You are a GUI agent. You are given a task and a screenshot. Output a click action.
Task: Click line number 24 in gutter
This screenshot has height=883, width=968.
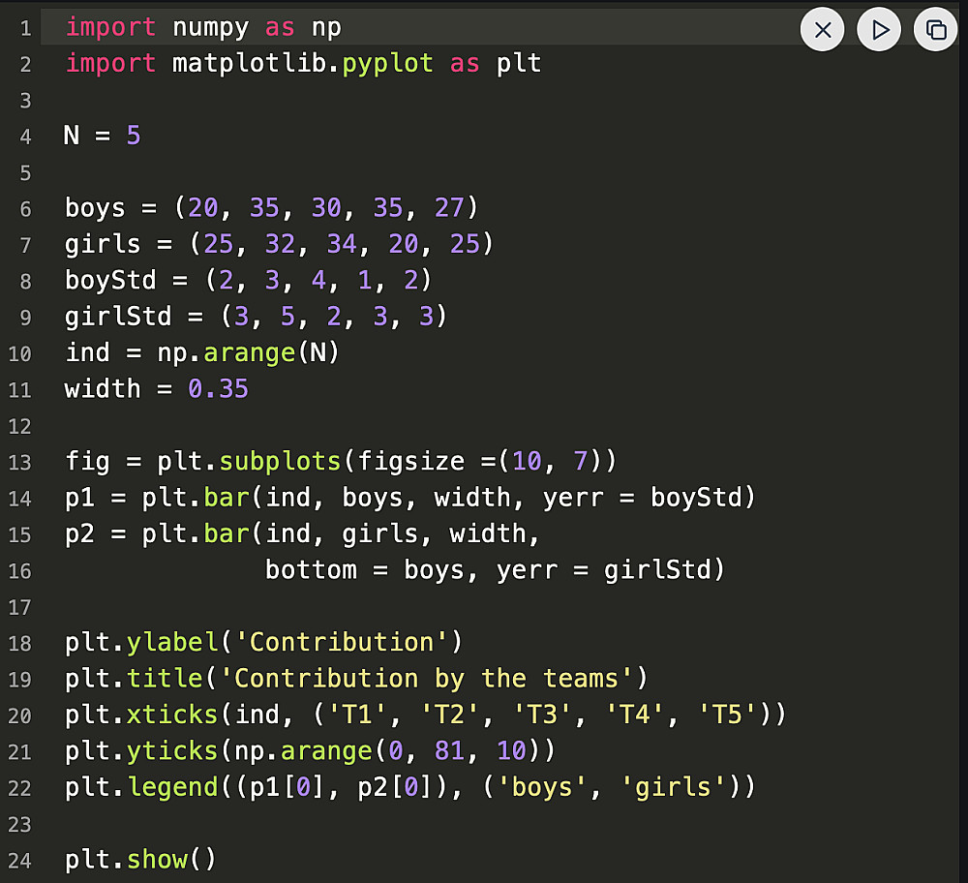click(19, 861)
